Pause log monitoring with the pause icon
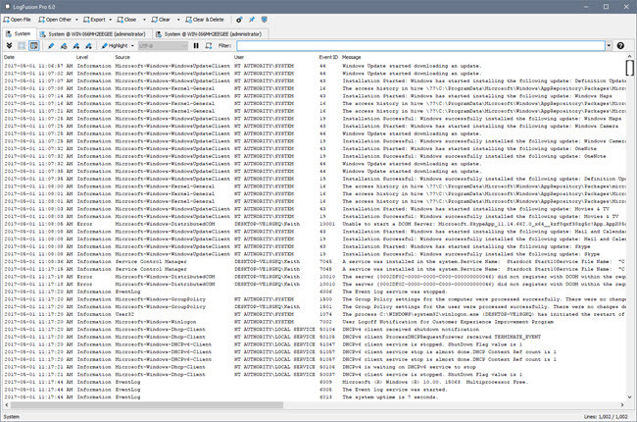 coord(196,45)
